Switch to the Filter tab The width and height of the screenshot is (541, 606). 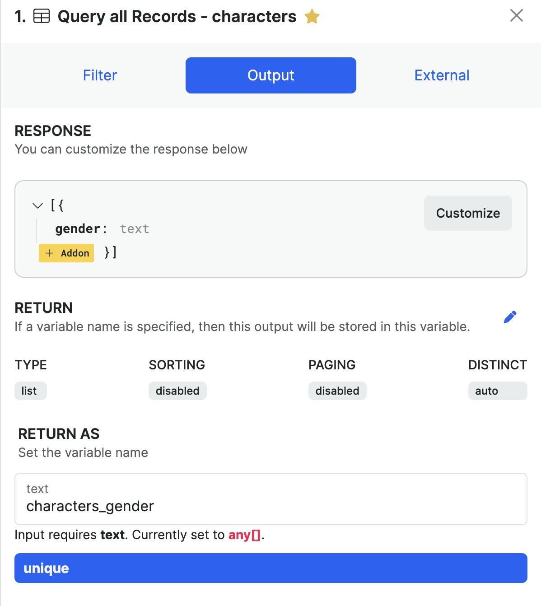pyautogui.click(x=100, y=75)
